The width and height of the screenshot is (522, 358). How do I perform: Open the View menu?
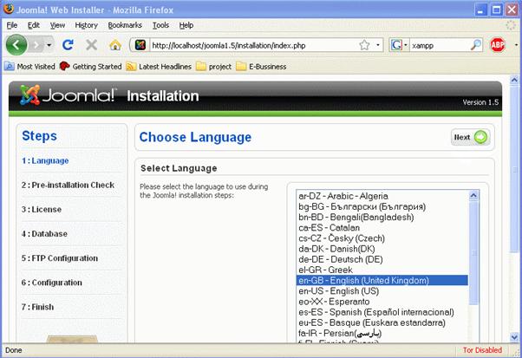pos(57,25)
